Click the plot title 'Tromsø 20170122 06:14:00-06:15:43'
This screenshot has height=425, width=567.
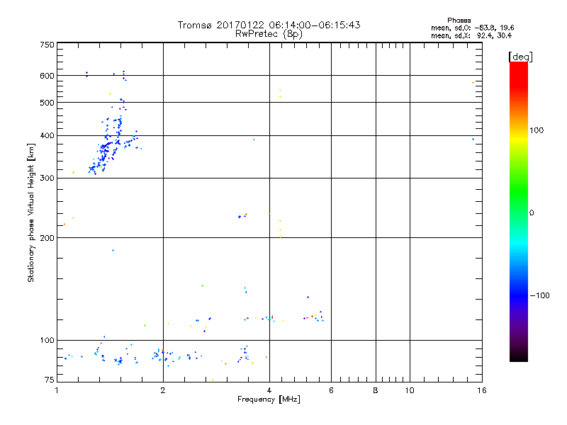point(269,25)
